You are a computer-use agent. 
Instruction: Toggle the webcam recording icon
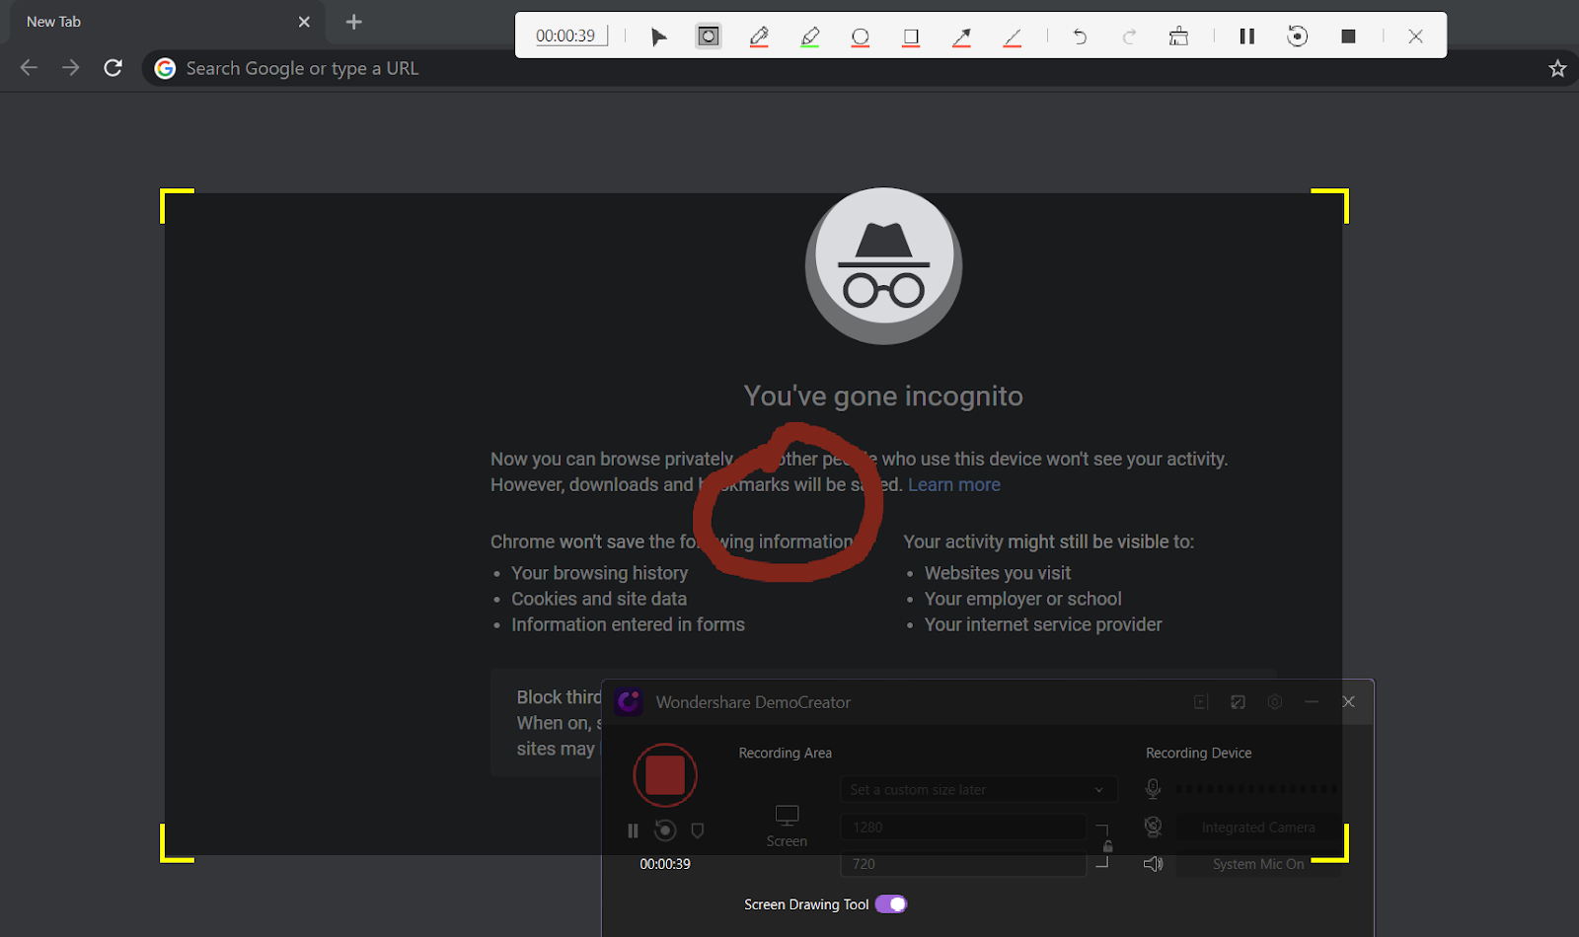click(x=1153, y=827)
